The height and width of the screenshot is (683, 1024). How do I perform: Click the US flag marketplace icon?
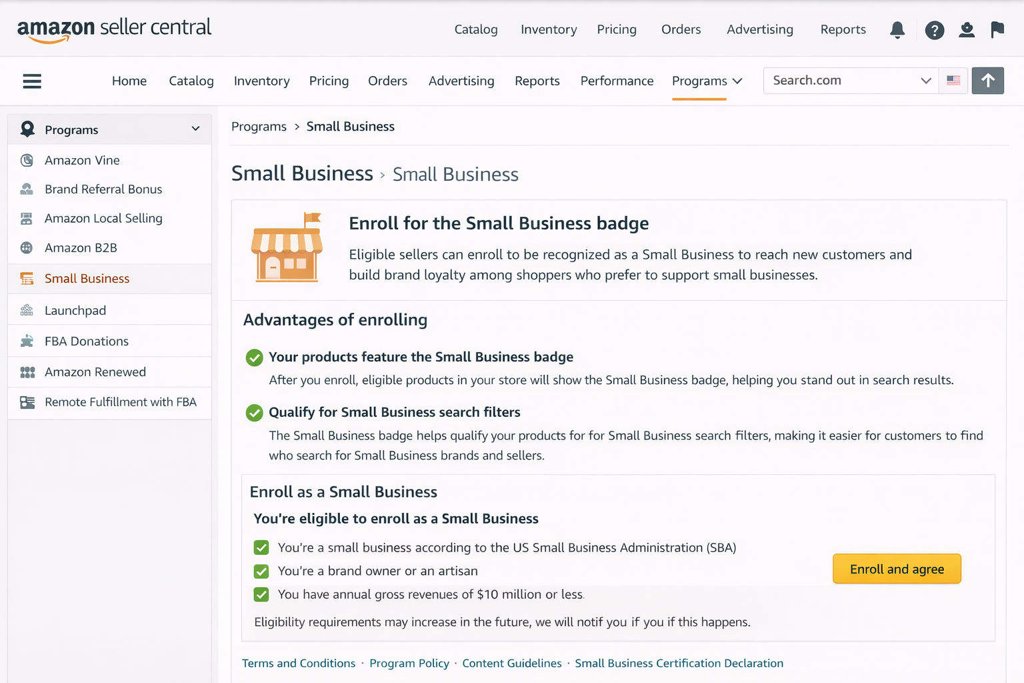click(953, 81)
